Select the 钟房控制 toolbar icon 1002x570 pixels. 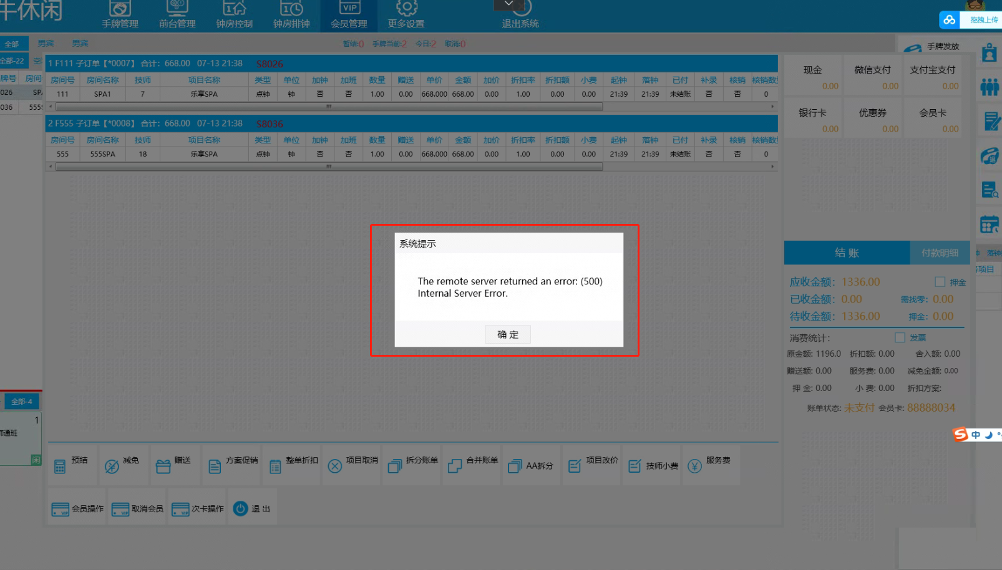pyautogui.click(x=234, y=15)
